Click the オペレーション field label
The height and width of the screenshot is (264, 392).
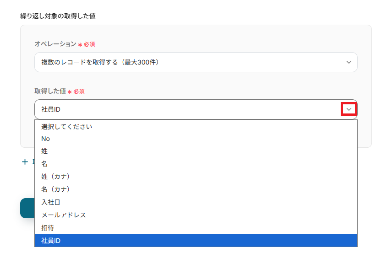55,44
